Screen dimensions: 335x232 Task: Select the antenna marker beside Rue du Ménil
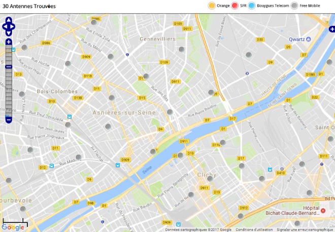[111, 57]
